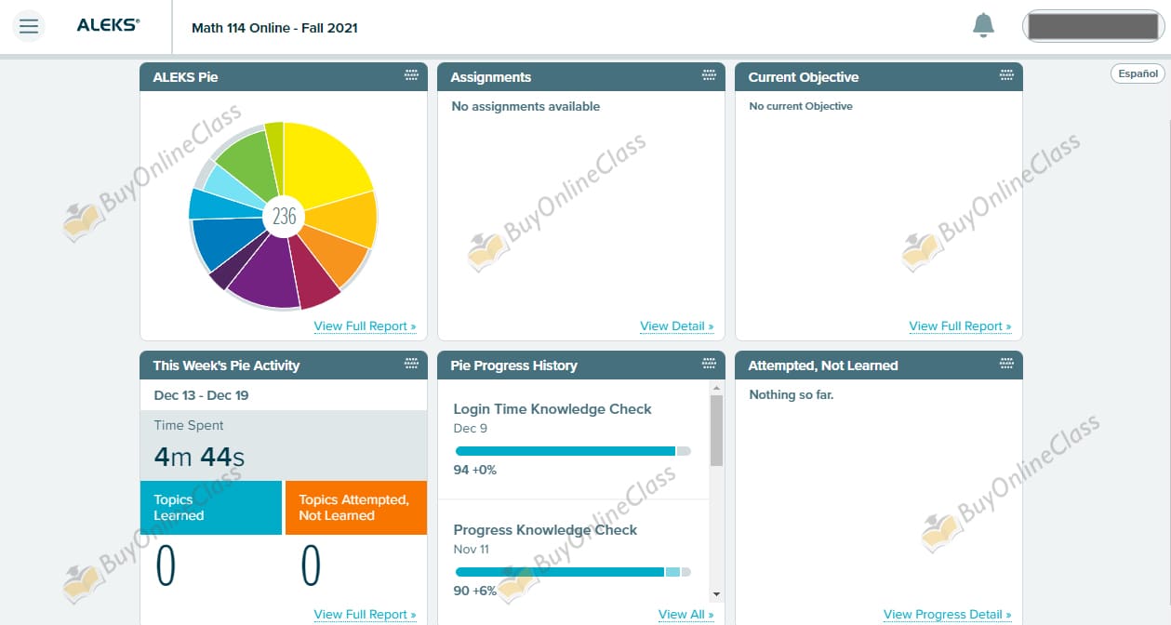
Task: Open the hamburger navigation menu
Action: pyautogui.click(x=29, y=26)
